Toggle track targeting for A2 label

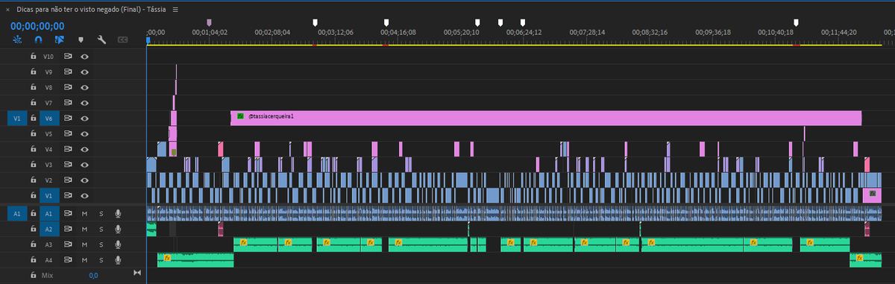(x=49, y=228)
